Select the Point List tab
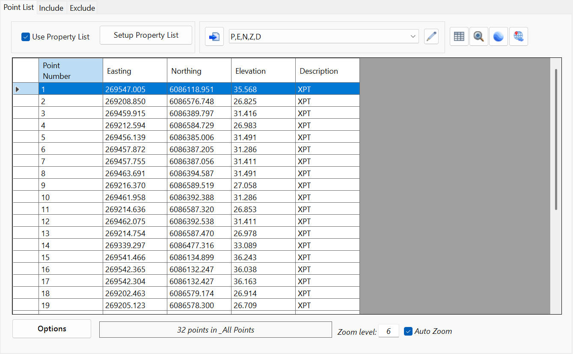This screenshot has width=573, height=354. coord(19,8)
